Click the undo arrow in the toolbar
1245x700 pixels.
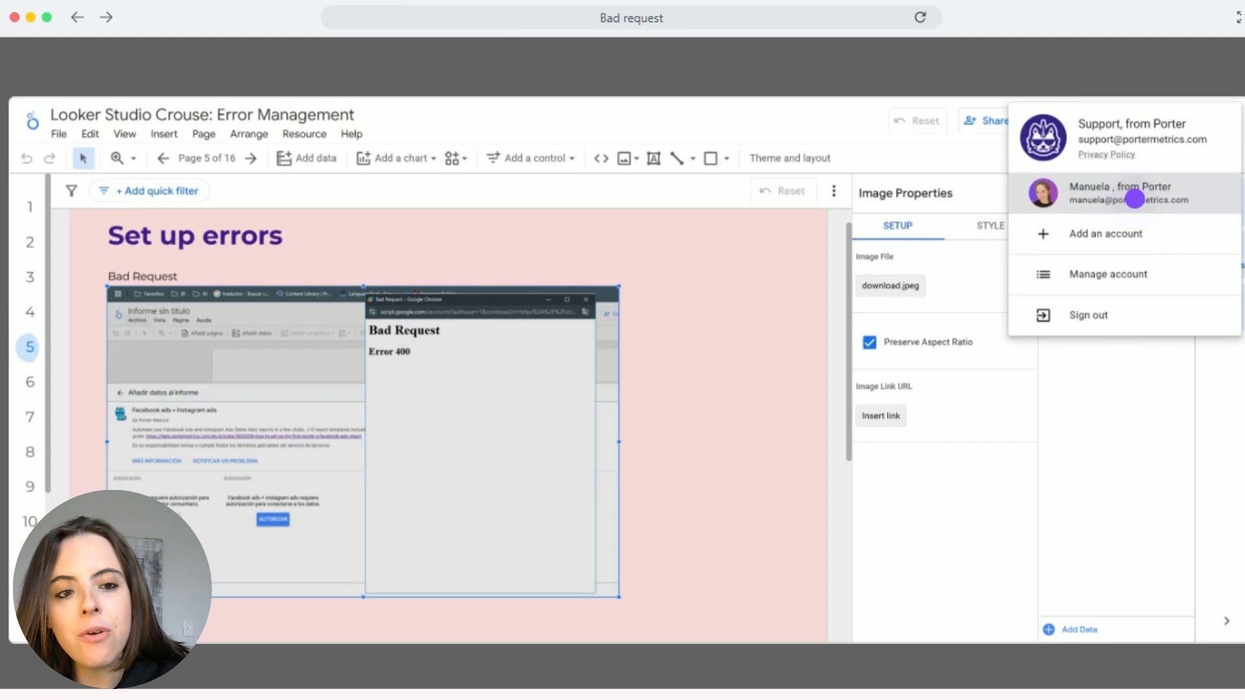coord(27,158)
